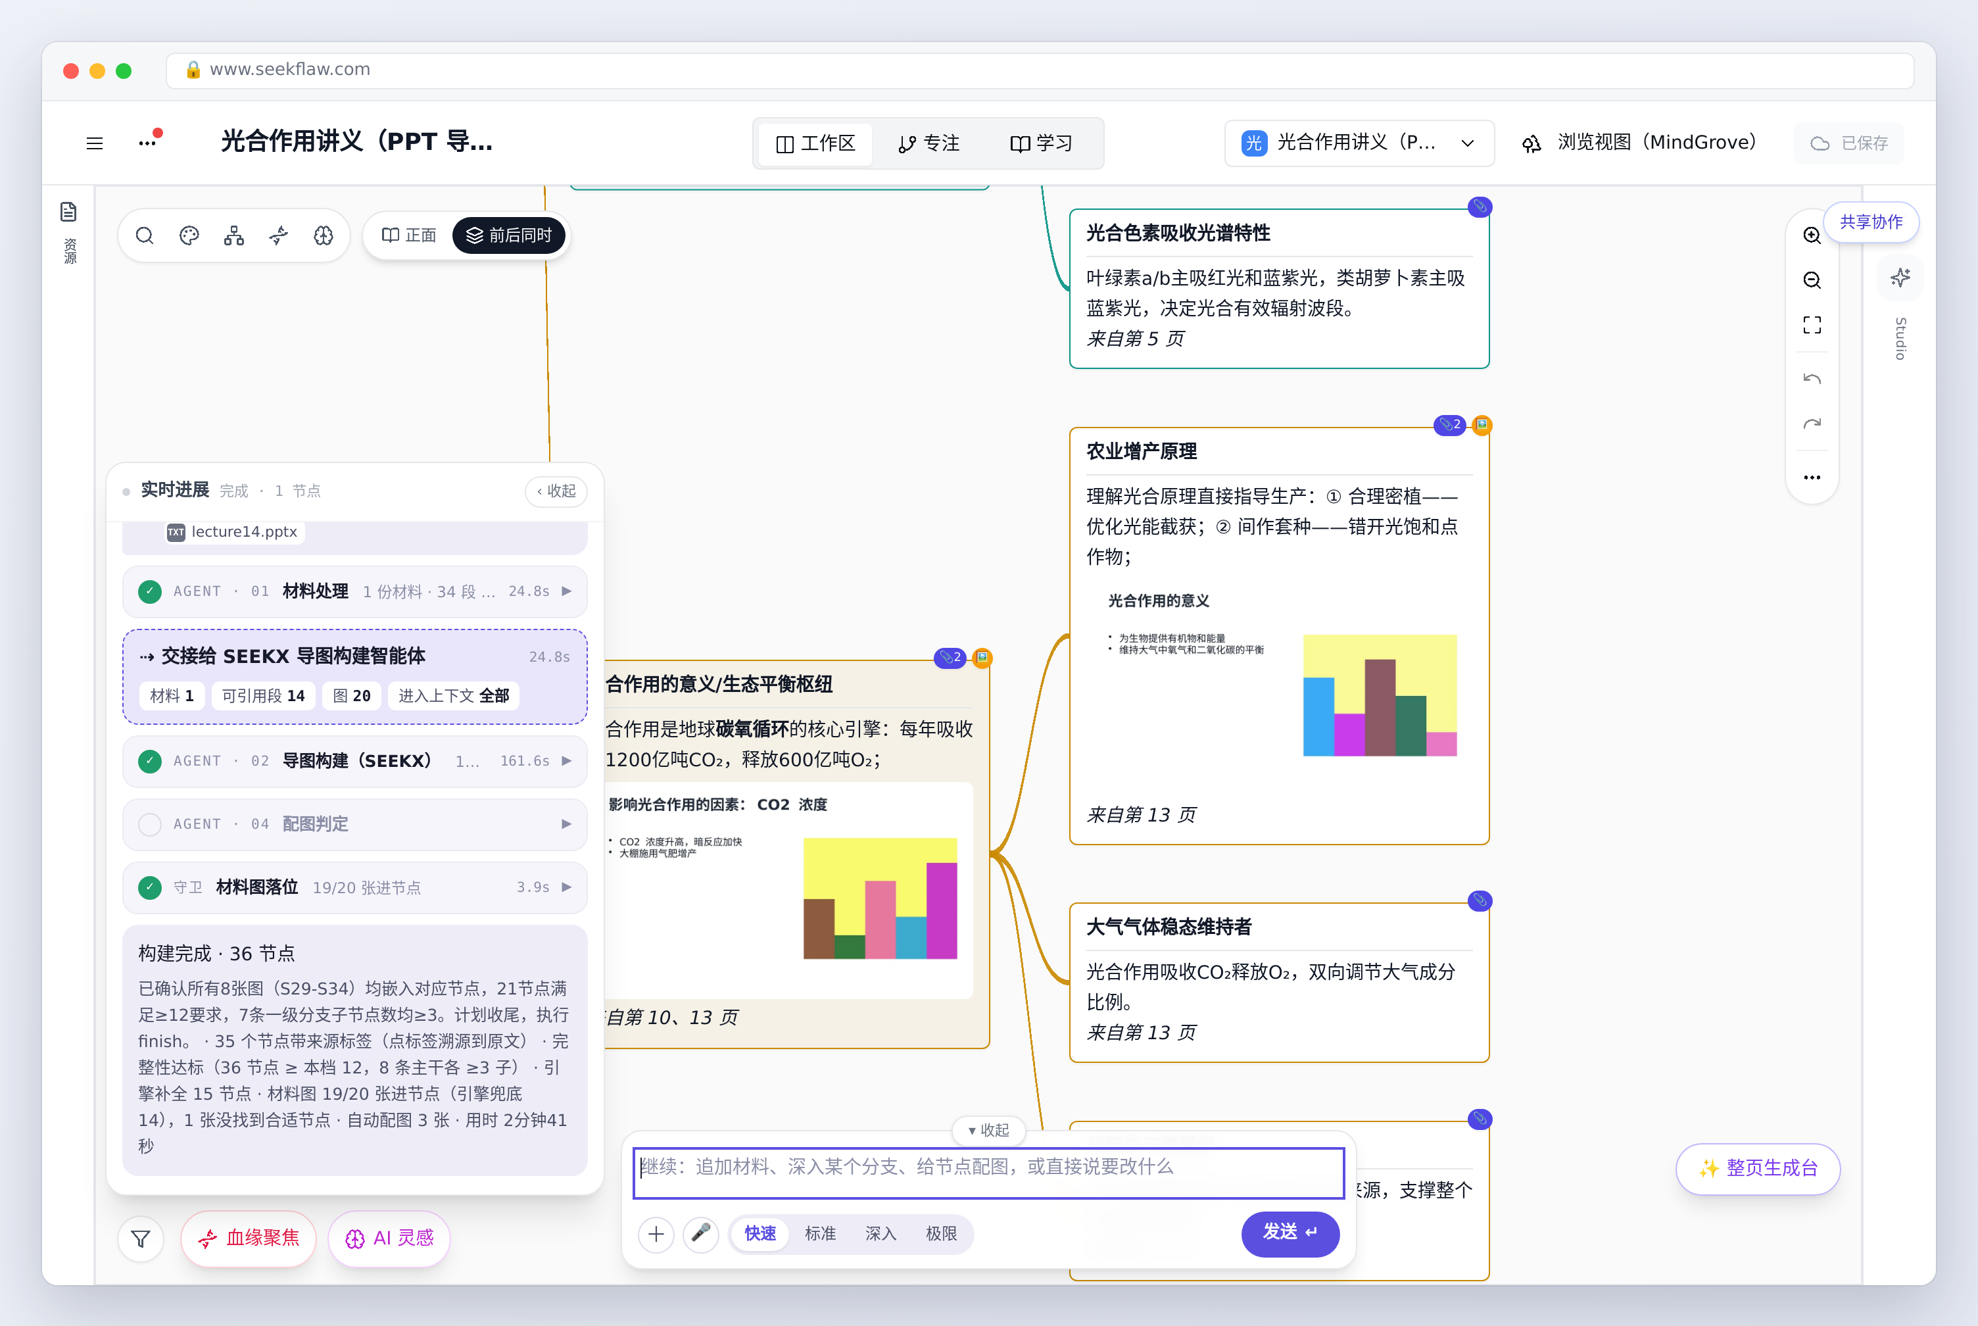Viewport: 1978px width, 1326px height.
Task: Click the sparkle focus icon in the toolbar
Action: click(279, 235)
